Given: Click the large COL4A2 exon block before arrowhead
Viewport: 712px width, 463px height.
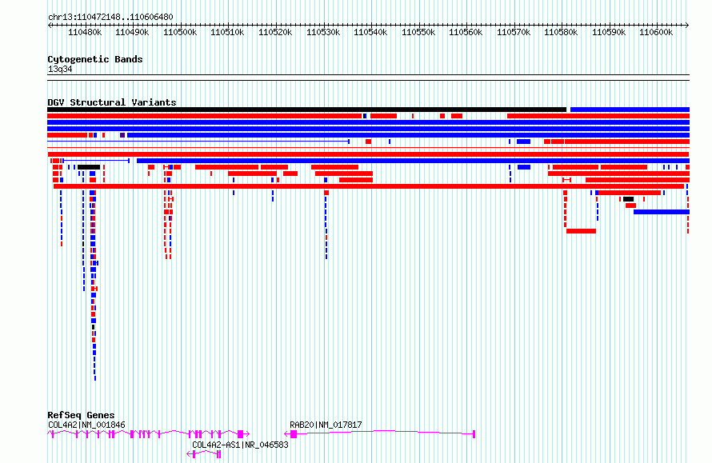Looking at the screenshot, I should [x=241, y=434].
